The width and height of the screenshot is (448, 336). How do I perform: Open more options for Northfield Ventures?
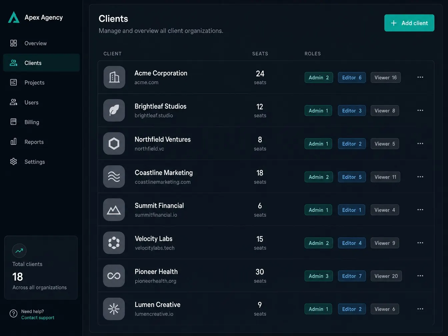click(x=420, y=144)
